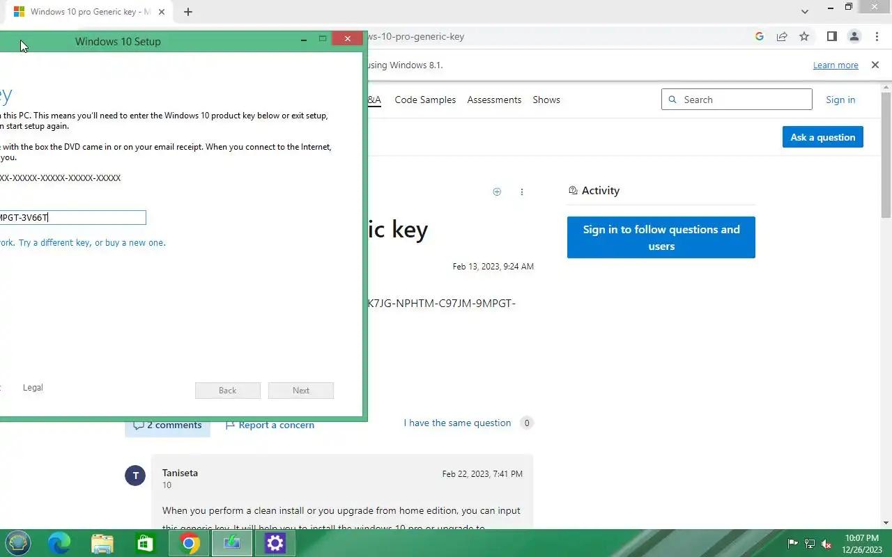
Task: Click scrollbar down arrow in browser
Action: [886, 523]
